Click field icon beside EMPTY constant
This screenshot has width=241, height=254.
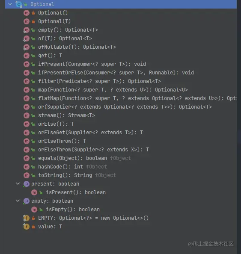click(26, 218)
